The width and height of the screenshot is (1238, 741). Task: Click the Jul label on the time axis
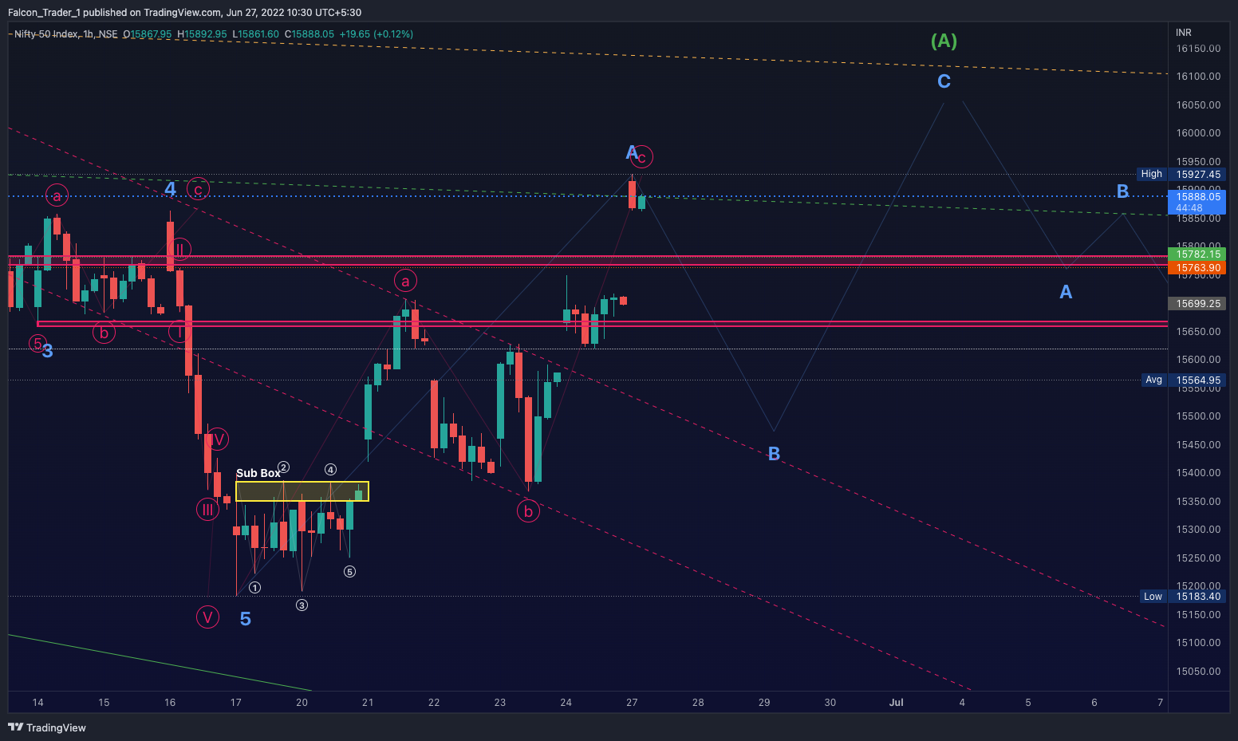(897, 703)
